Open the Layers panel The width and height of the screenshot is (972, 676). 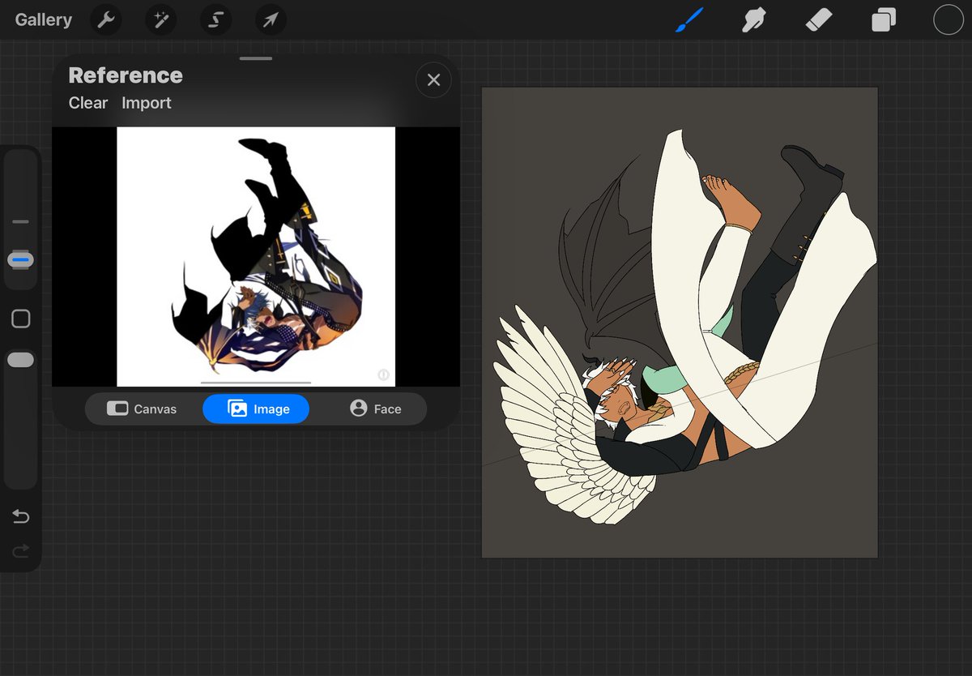pos(884,20)
